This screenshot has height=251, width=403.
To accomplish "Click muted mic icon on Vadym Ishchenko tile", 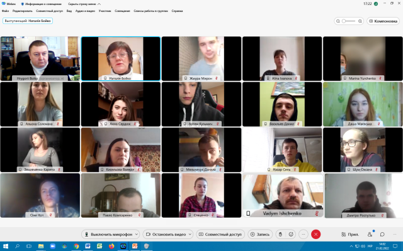I will click(x=317, y=213).
